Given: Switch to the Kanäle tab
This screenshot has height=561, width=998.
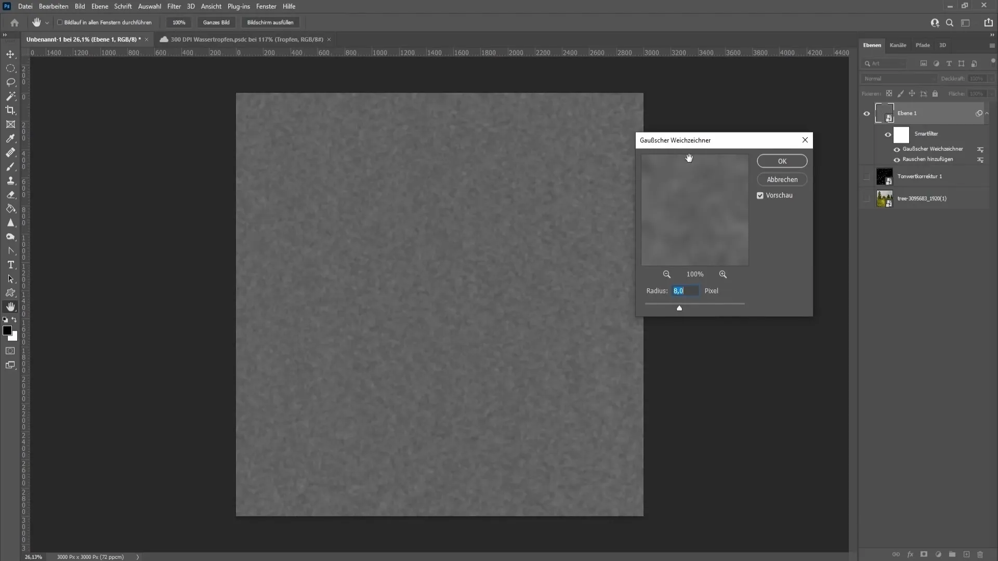Looking at the screenshot, I should click(898, 45).
